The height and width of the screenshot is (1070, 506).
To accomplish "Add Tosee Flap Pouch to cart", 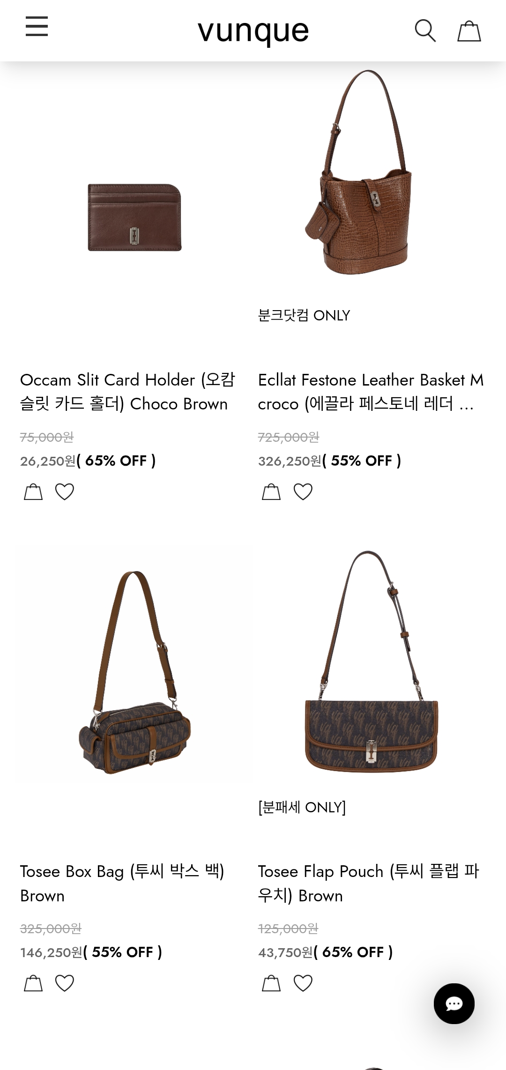I will (271, 983).
